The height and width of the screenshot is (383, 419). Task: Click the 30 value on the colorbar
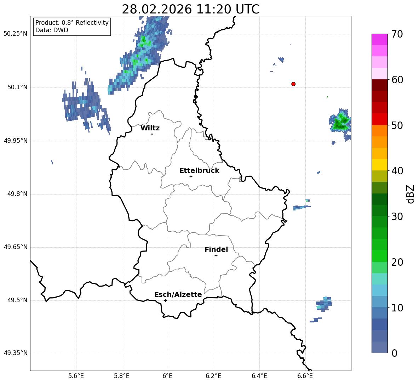click(397, 216)
